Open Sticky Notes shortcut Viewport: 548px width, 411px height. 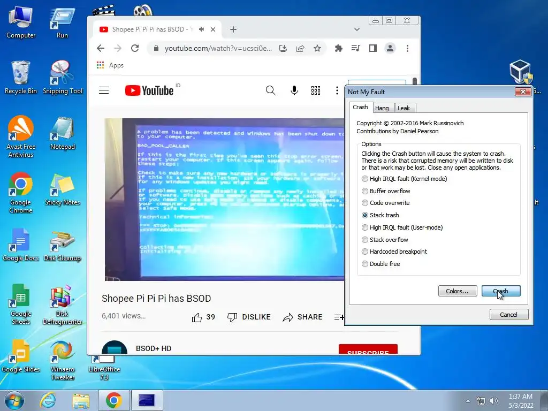(62, 189)
